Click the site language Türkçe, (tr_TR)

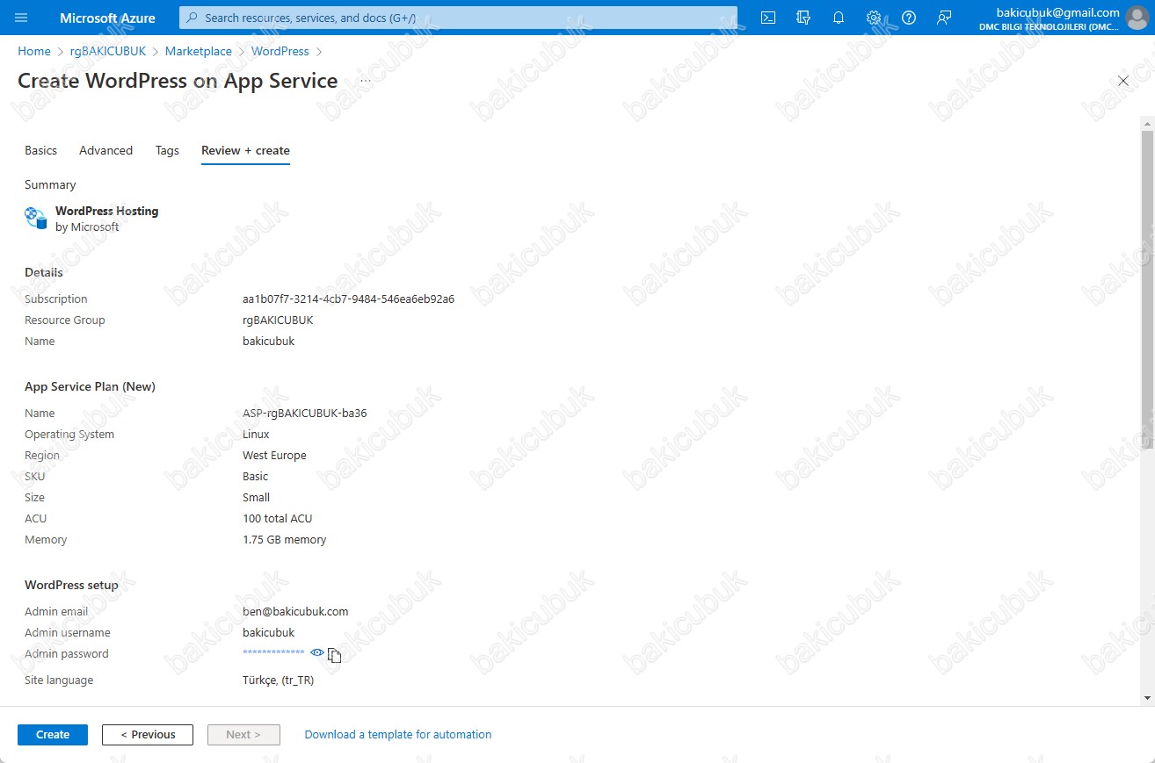click(278, 680)
